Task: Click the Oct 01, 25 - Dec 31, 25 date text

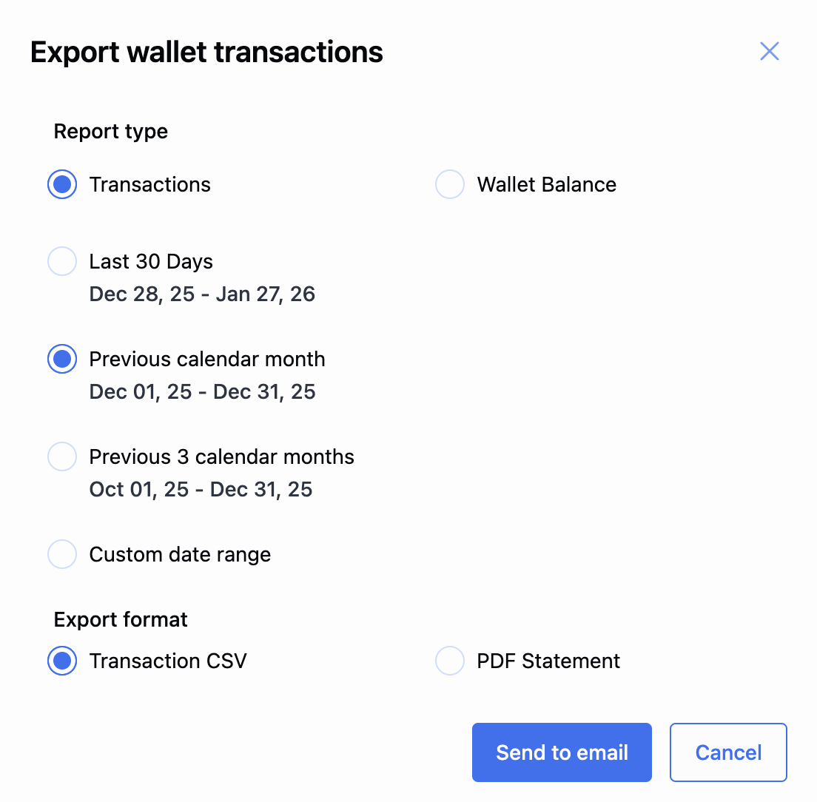Action: pyautogui.click(x=201, y=489)
